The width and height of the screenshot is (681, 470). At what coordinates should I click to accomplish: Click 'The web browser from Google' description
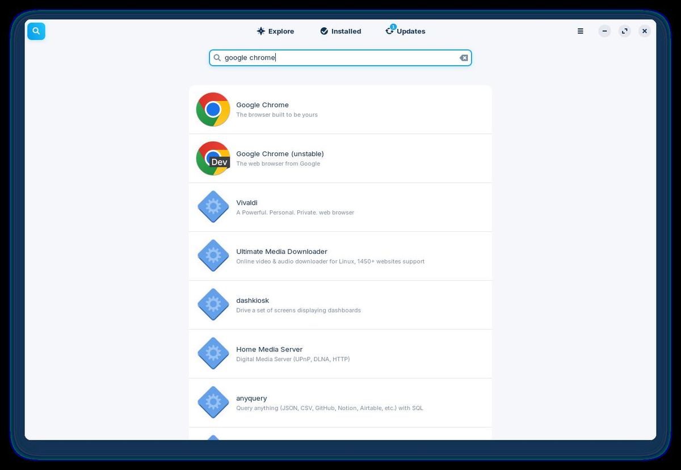pyautogui.click(x=278, y=163)
